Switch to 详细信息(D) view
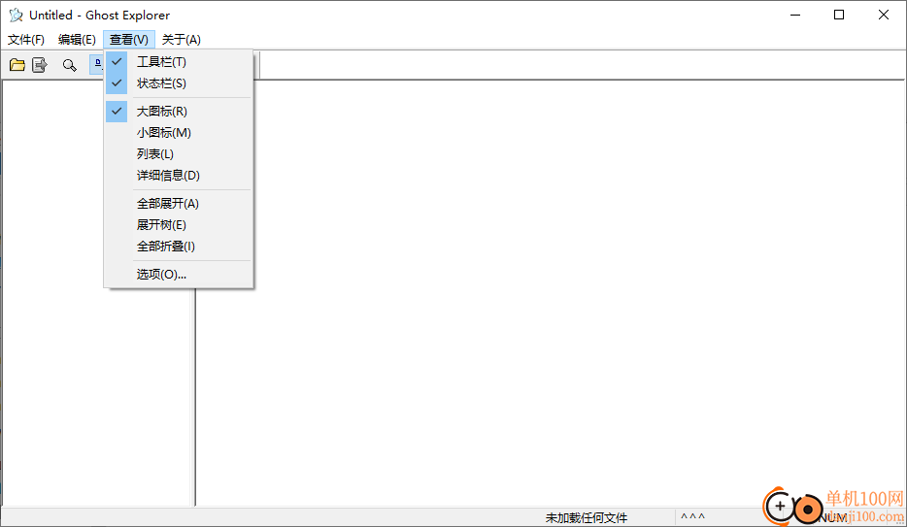The width and height of the screenshot is (907, 527). tap(179, 175)
